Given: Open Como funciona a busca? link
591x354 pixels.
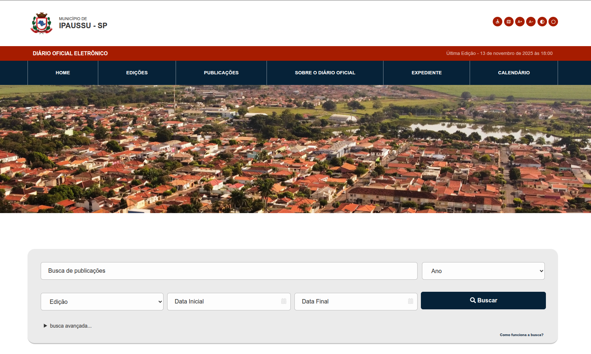Looking at the screenshot, I should [x=522, y=335].
